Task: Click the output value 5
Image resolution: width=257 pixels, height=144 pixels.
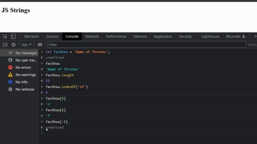Action: click(x=47, y=92)
